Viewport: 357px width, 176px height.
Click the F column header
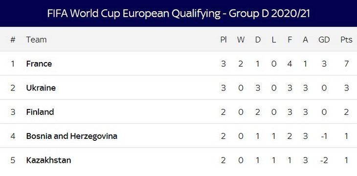[290, 40]
